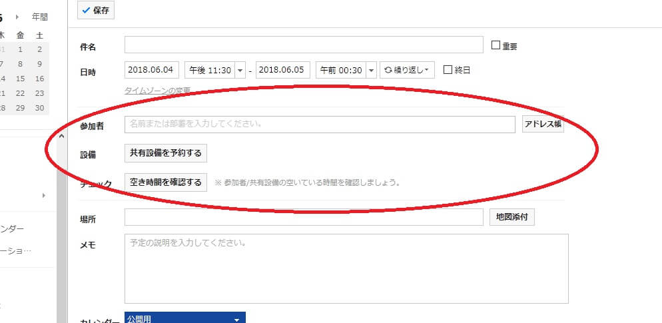Check the 重要 important checkbox
The image size is (662, 323).
[x=496, y=45]
